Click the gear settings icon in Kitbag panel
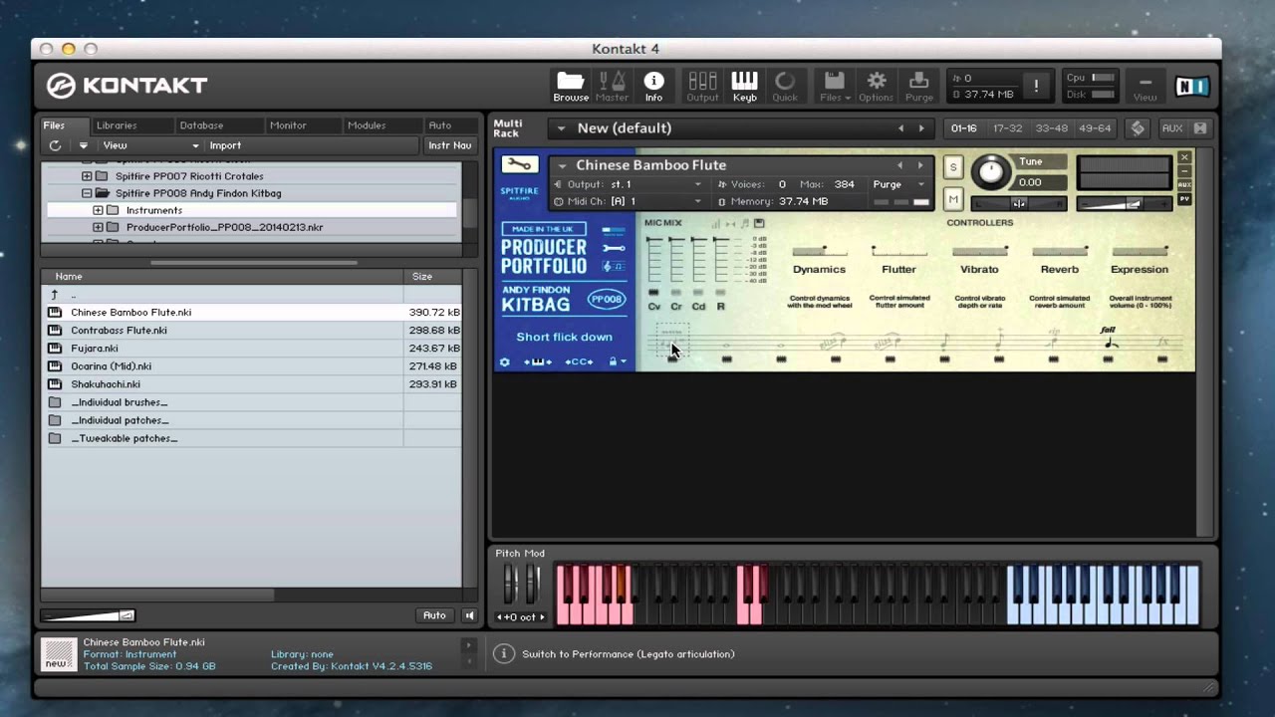The height and width of the screenshot is (717, 1275). click(505, 361)
